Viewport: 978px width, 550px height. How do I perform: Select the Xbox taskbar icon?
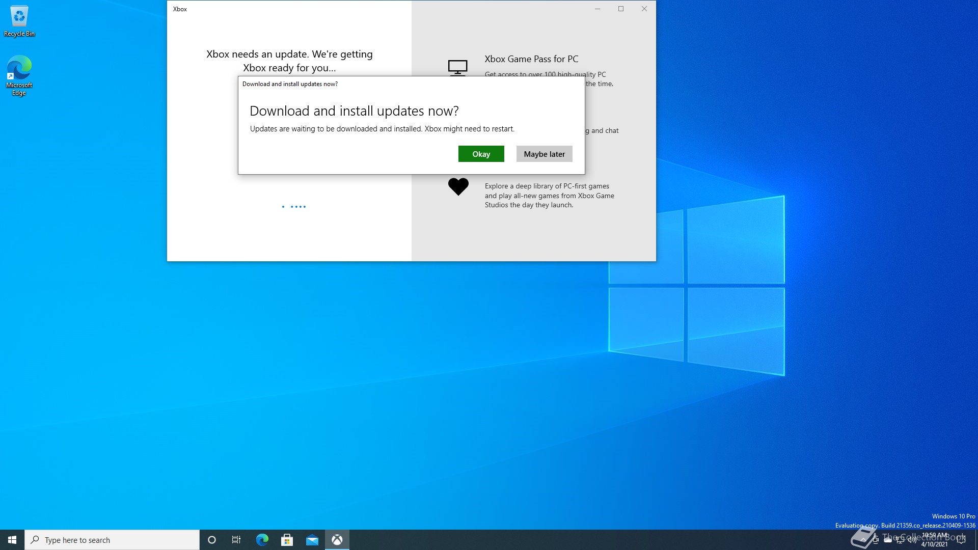[x=337, y=540]
